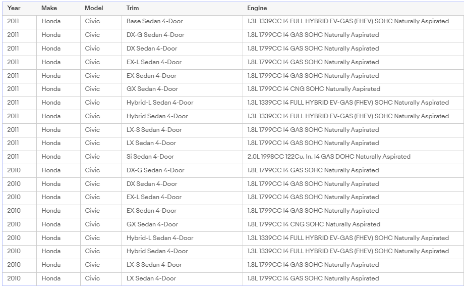Image resolution: width=464 pixels, height=286 pixels.
Task: Select the 2011 Hybrid-L Sedan 4-Door trim cell
Action: tap(160, 103)
